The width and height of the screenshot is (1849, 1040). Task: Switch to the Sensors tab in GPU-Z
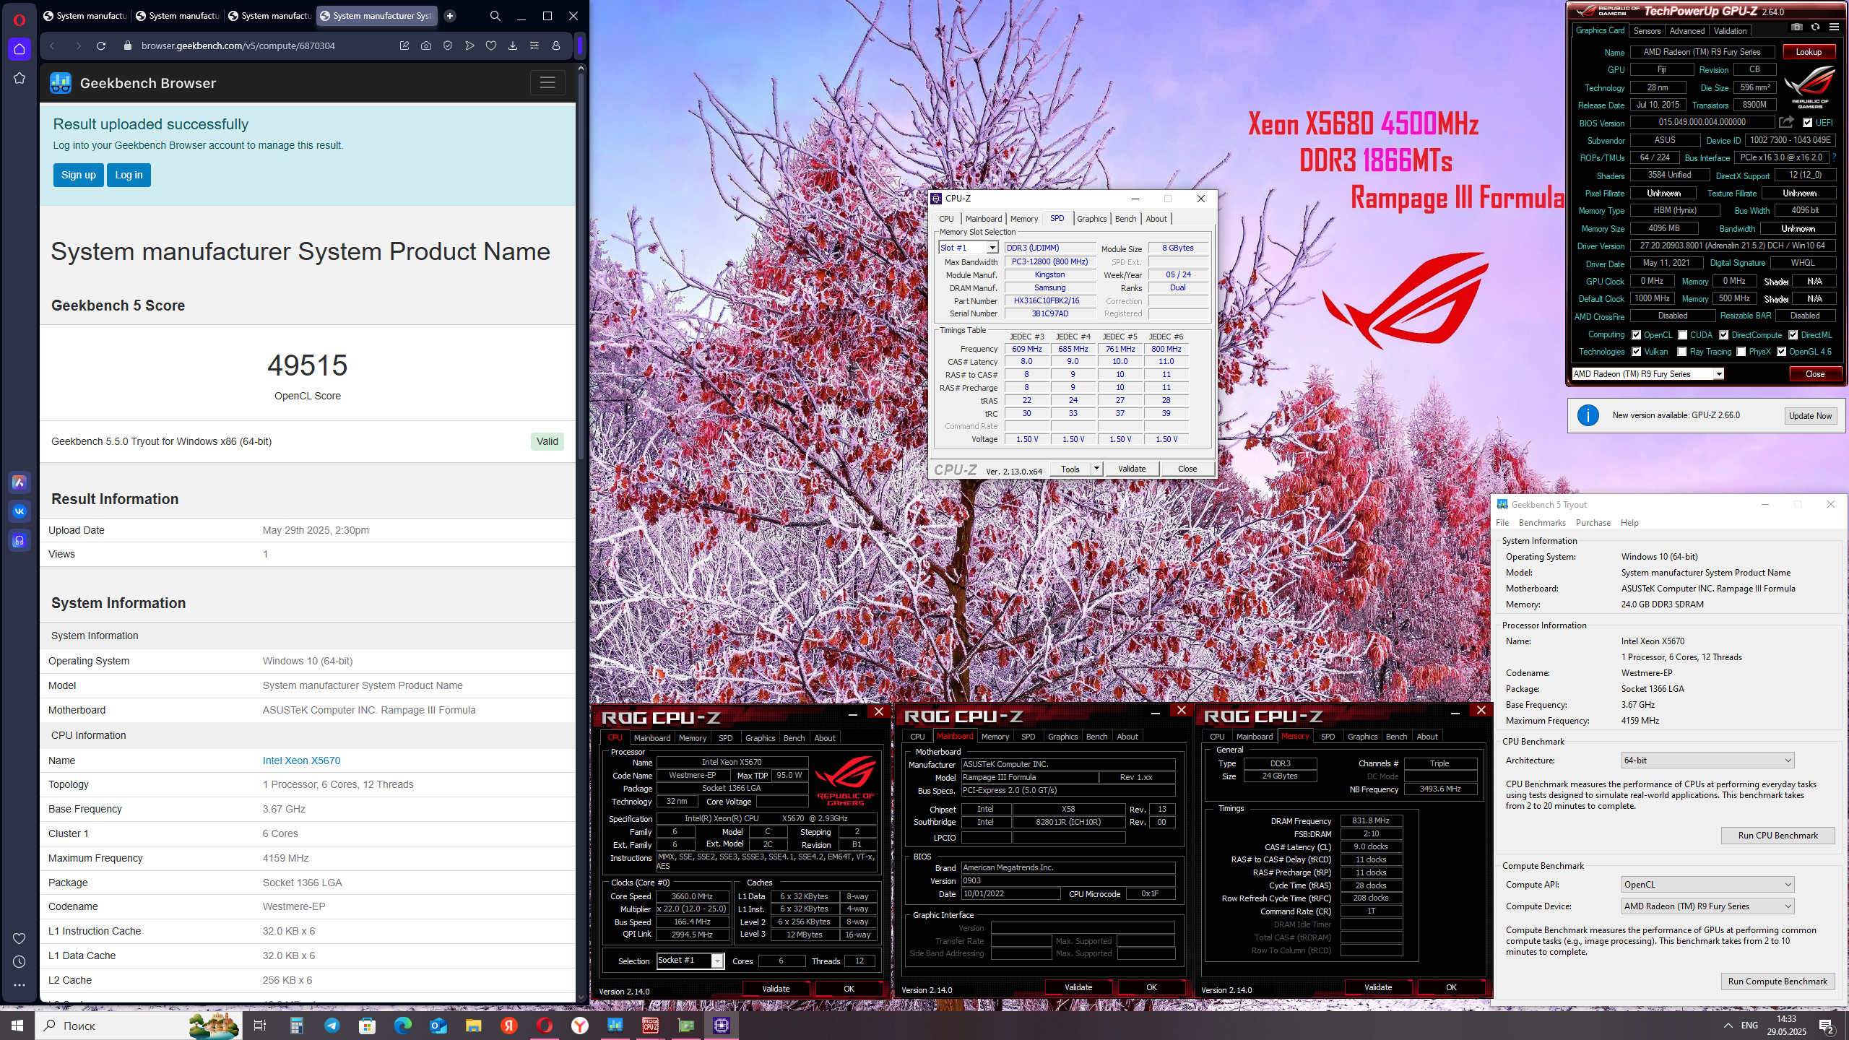click(1647, 31)
